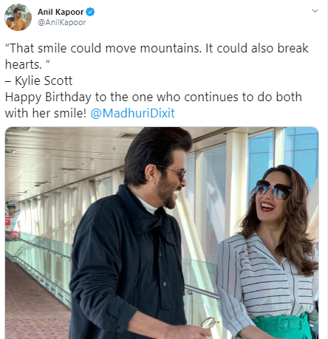Open the @AnilKapoor handle
Screen dimensions: 328x339
(x=61, y=22)
